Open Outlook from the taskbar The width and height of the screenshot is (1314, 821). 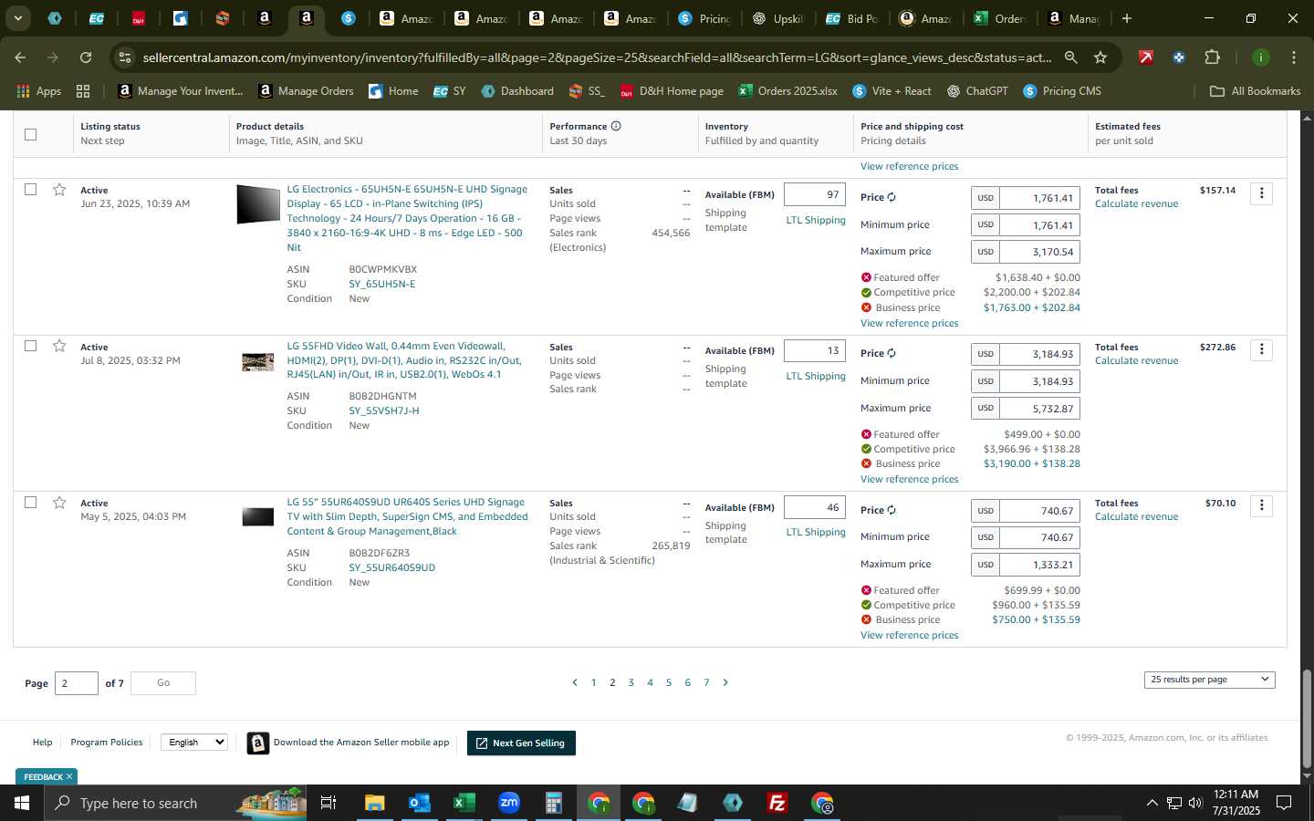(x=419, y=803)
